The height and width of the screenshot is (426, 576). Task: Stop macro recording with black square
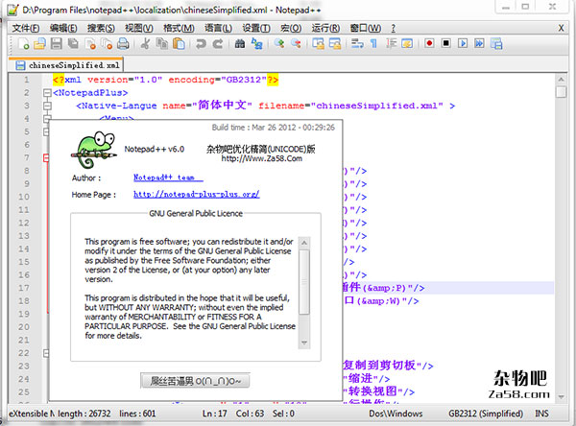[446, 44]
